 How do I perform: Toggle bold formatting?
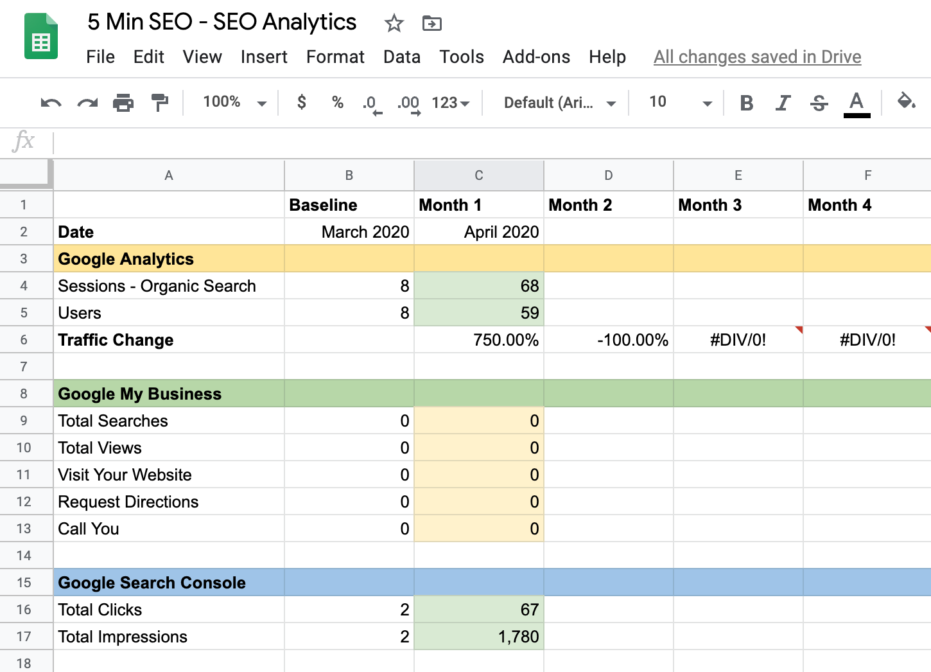point(746,103)
